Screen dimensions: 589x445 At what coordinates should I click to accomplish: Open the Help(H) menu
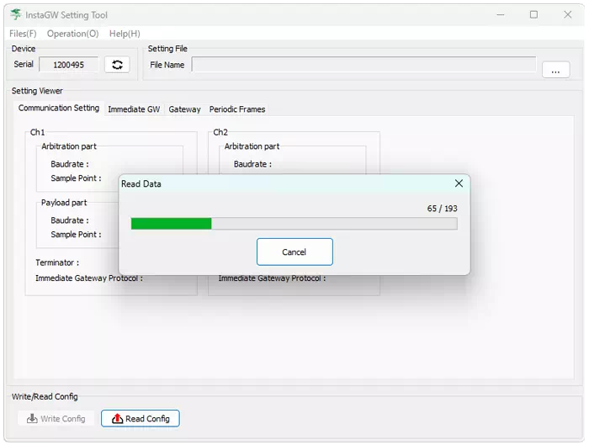[125, 34]
